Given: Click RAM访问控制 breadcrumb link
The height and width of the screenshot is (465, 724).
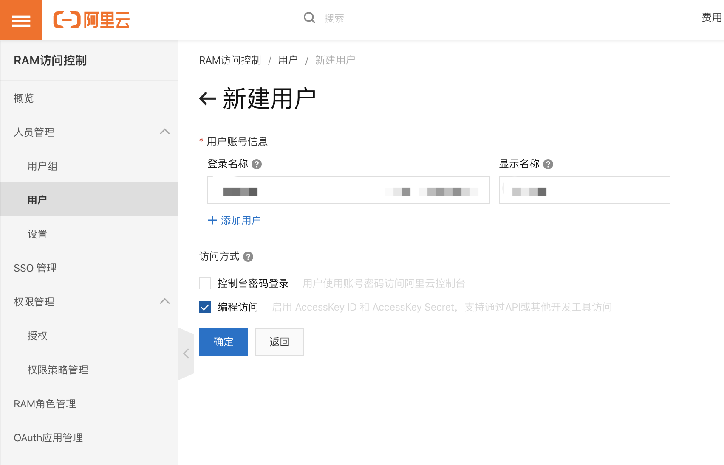Looking at the screenshot, I should 230,60.
